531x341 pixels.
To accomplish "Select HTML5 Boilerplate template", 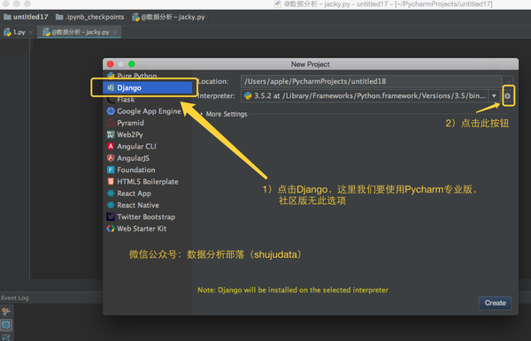I will click(x=148, y=182).
